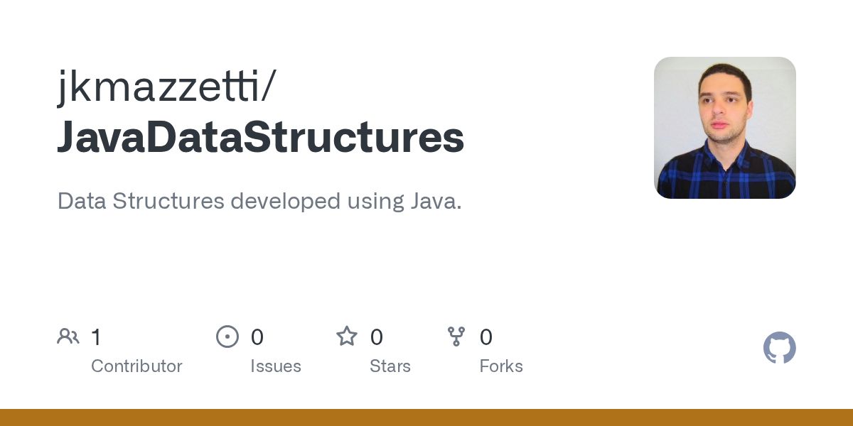Click the contributor count number 1
853x426 pixels.
pos(96,337)
